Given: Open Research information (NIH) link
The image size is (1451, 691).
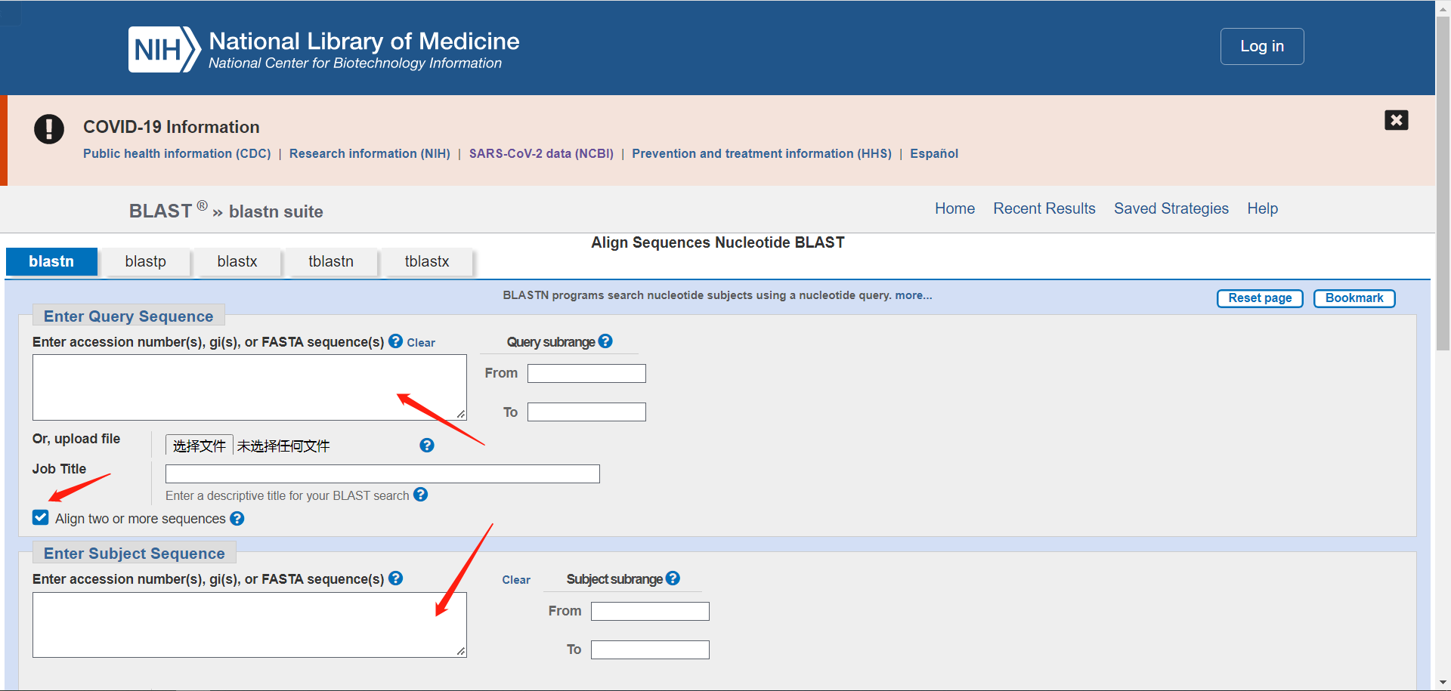Looking at the screenshot, I should (370, 153).
